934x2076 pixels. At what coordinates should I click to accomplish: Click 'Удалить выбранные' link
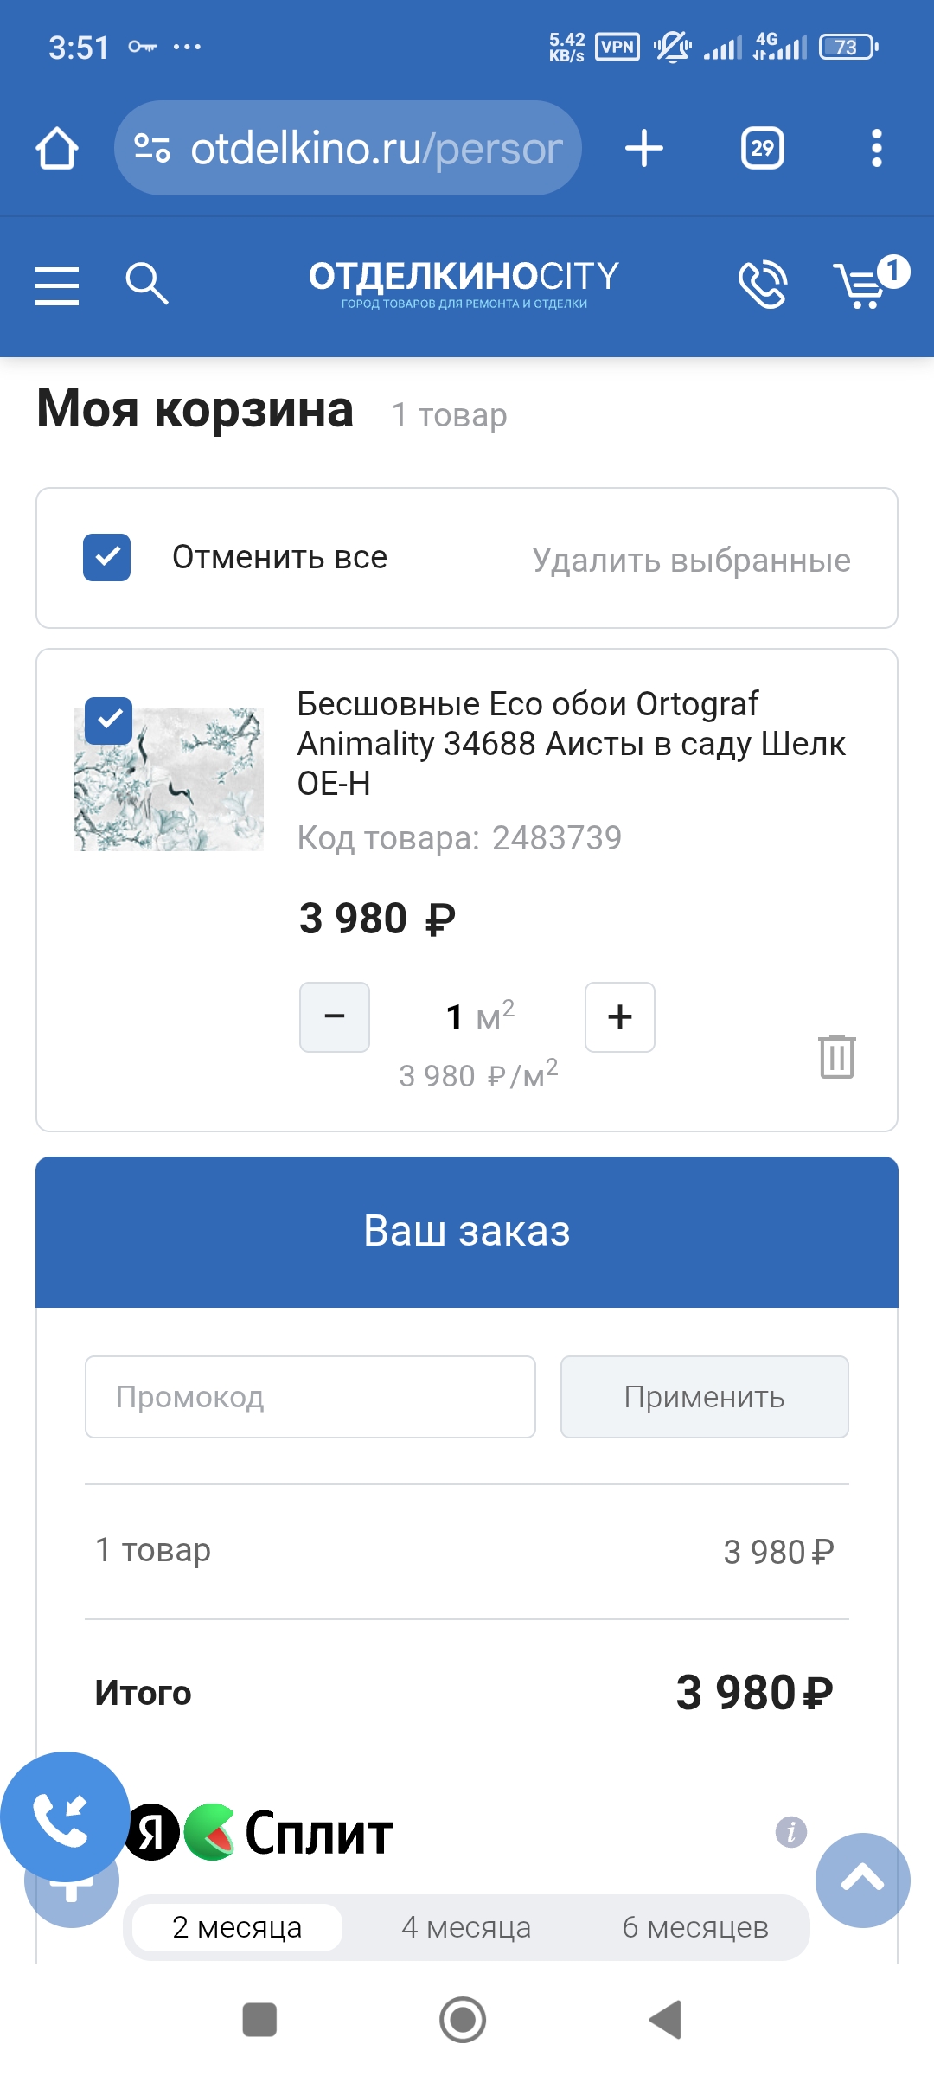point(691,561)
